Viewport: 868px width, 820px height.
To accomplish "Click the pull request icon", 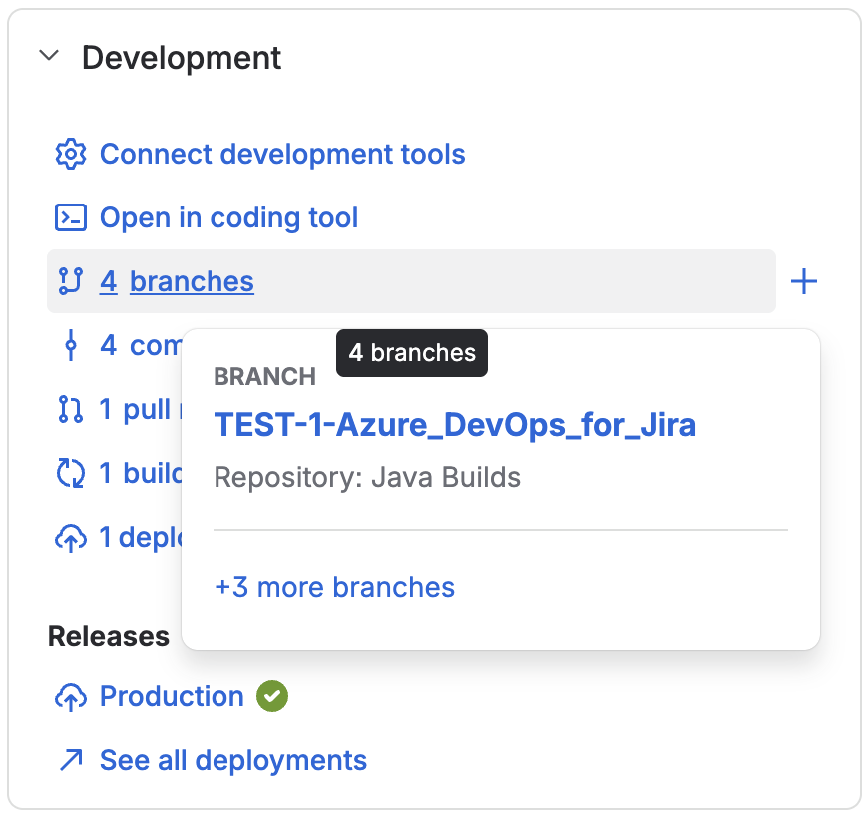I will click(71, 409).
